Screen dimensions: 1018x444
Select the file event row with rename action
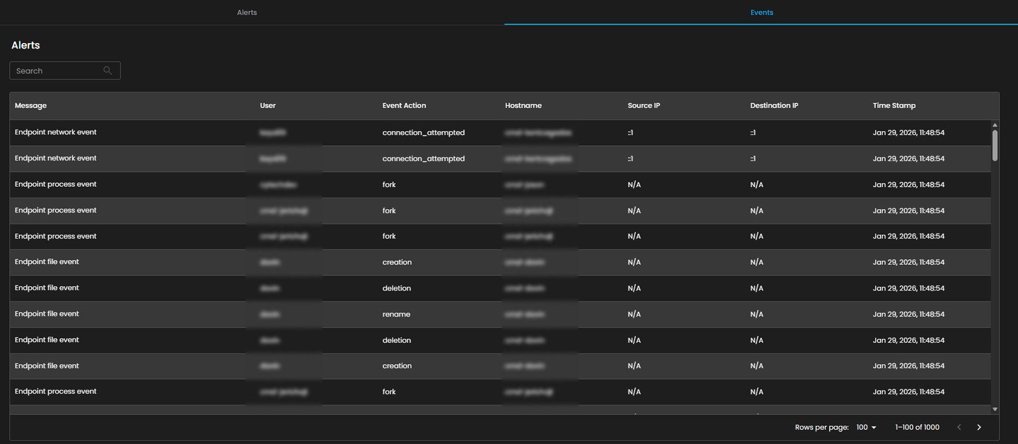[396, 314]
